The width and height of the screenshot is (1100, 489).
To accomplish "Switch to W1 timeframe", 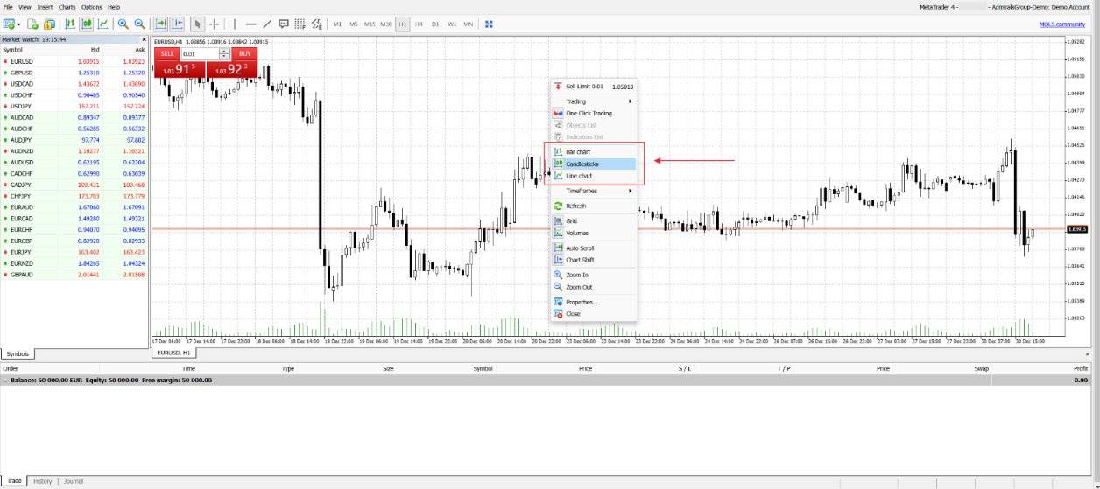I will [x=452, y=24].
